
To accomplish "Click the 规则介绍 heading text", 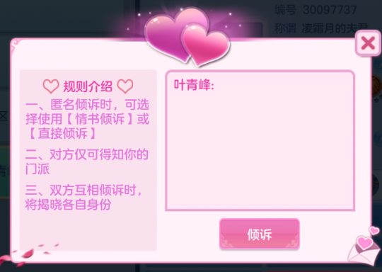I will tap(88, 86).
